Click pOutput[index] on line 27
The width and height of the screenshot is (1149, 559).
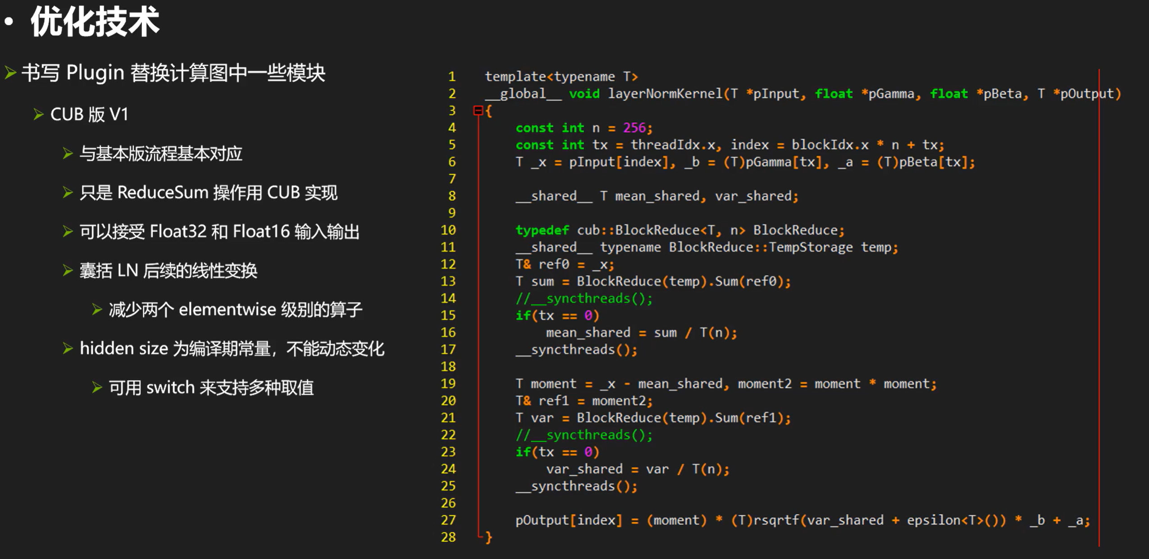tap(569, 520)
